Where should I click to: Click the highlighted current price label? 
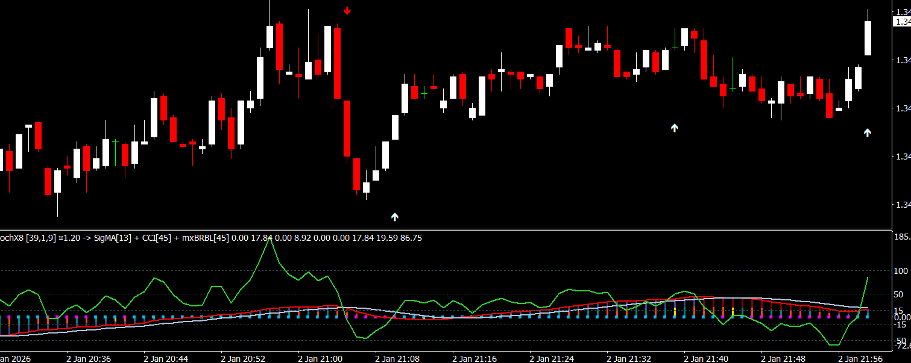[x=901, y=22]
